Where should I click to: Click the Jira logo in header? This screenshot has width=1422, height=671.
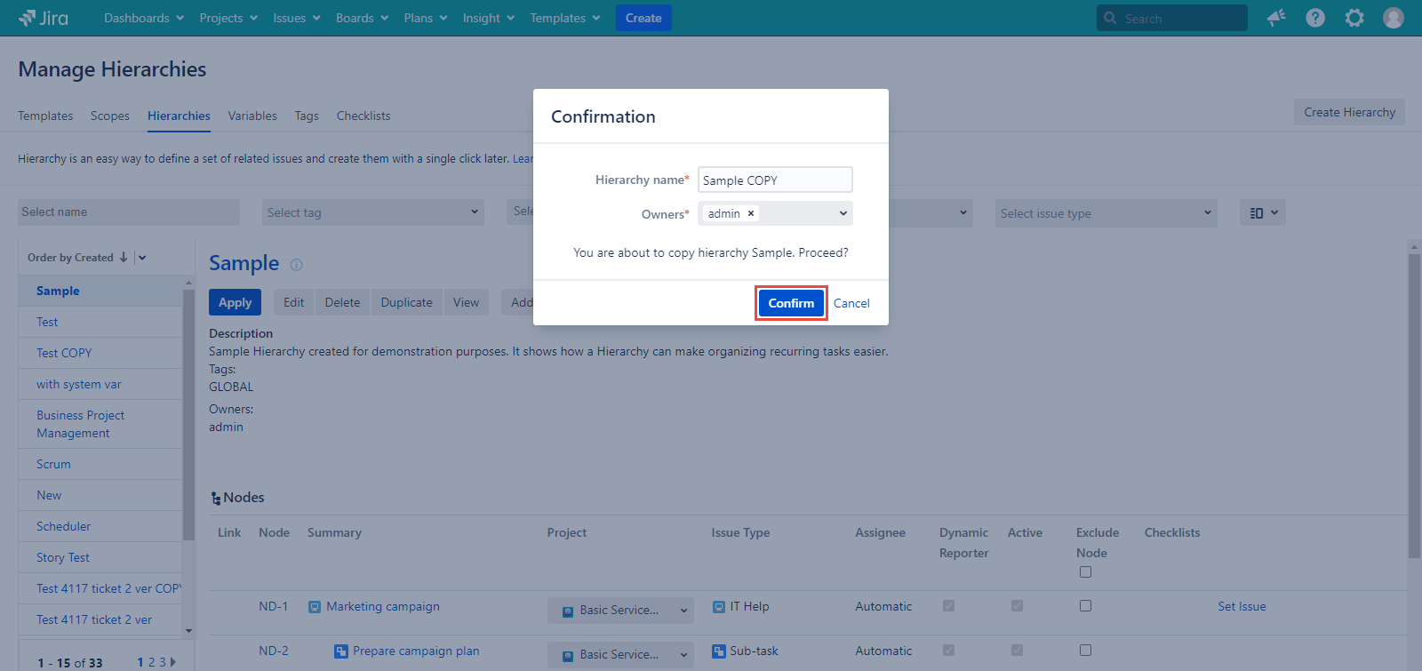click(43, 18)
